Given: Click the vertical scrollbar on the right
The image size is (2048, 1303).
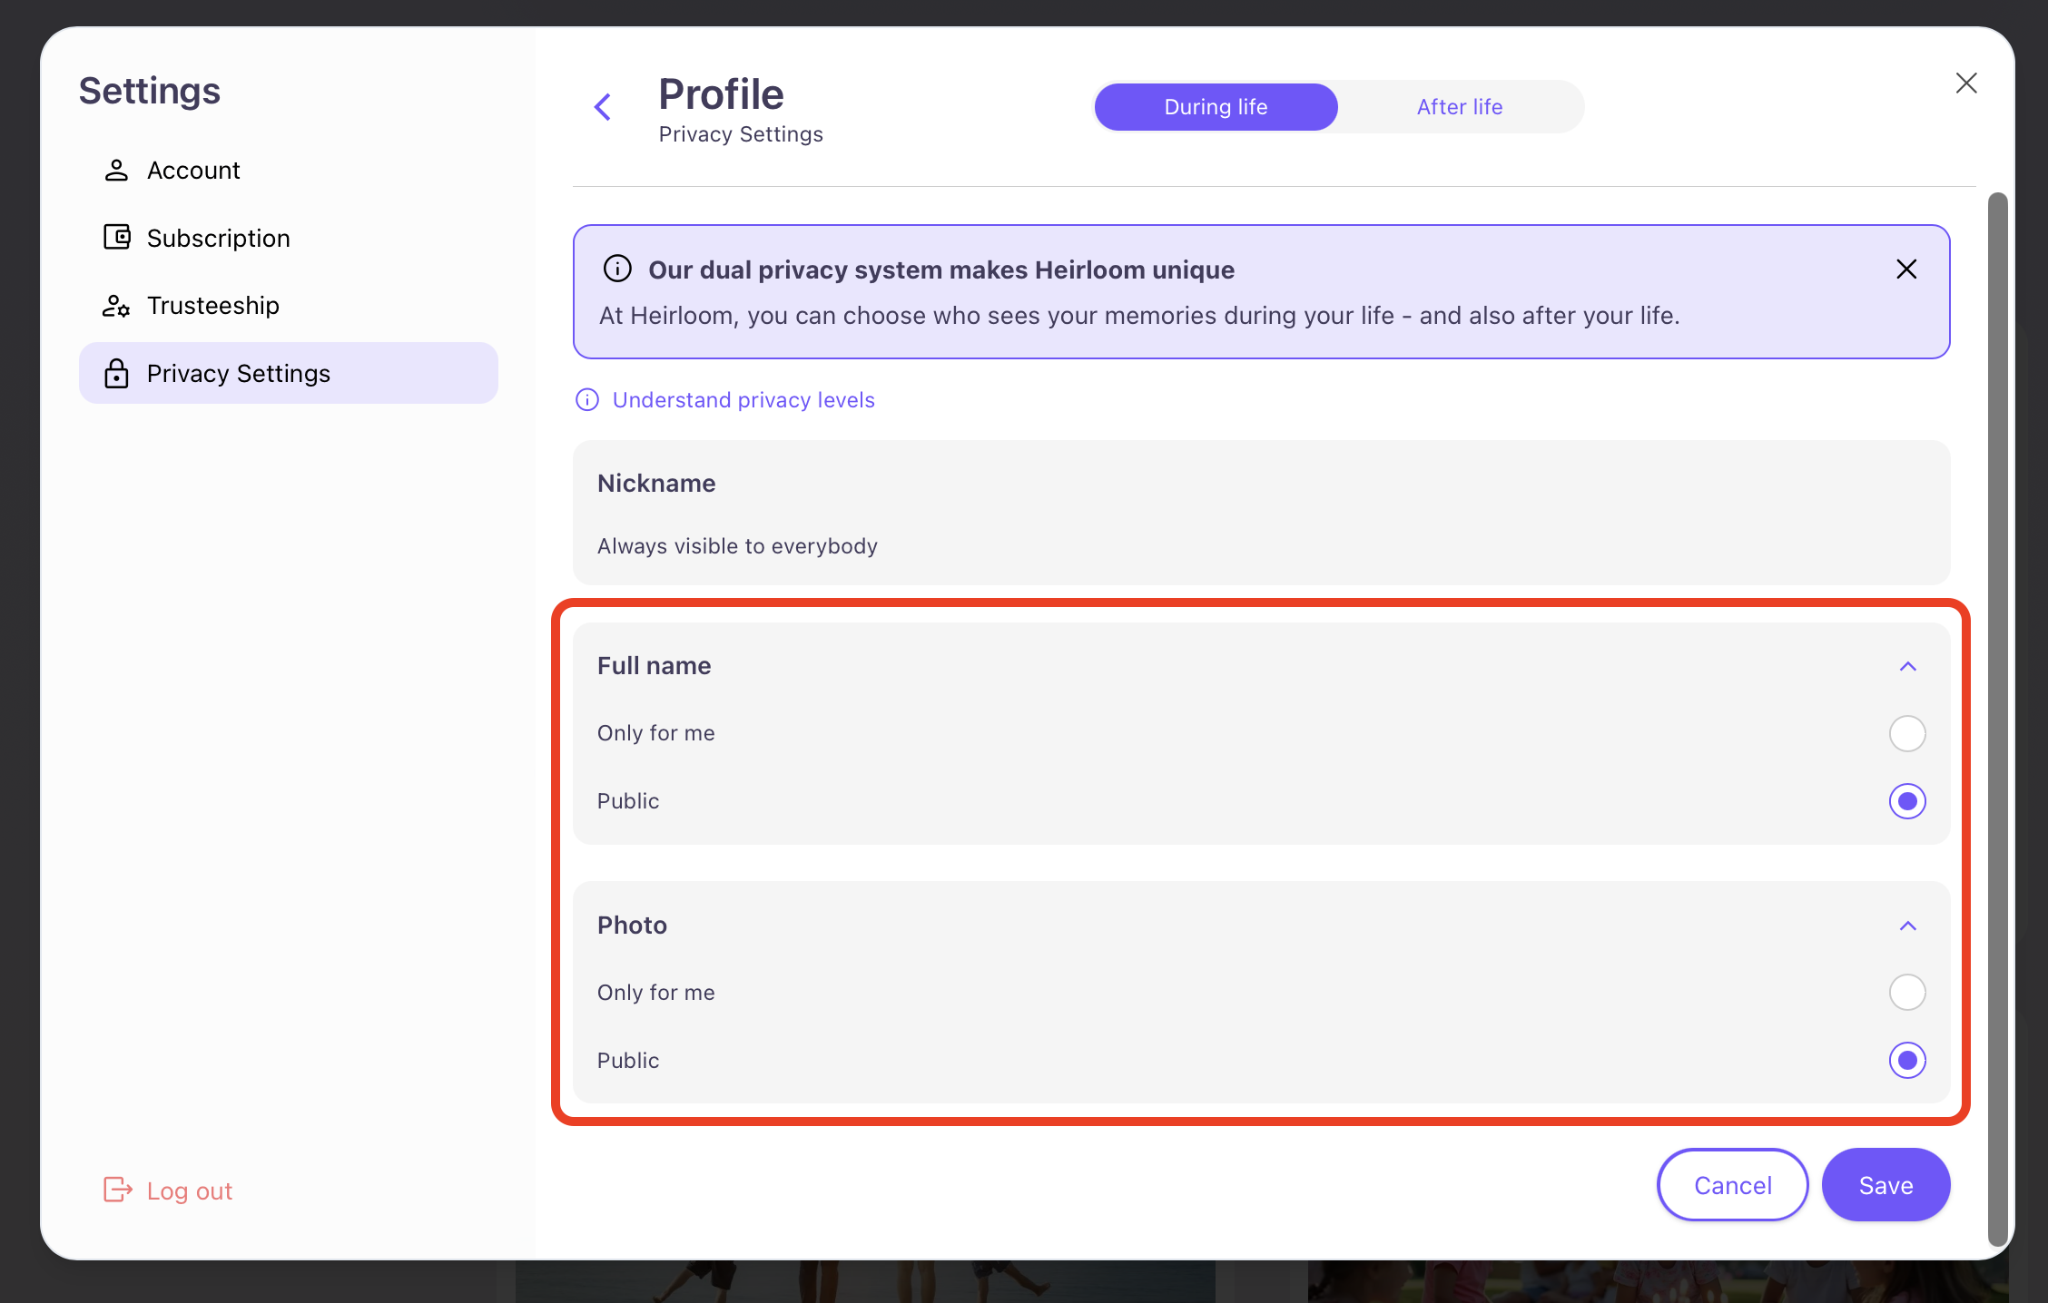Looking at the screenshot, I should (1997, 717).
